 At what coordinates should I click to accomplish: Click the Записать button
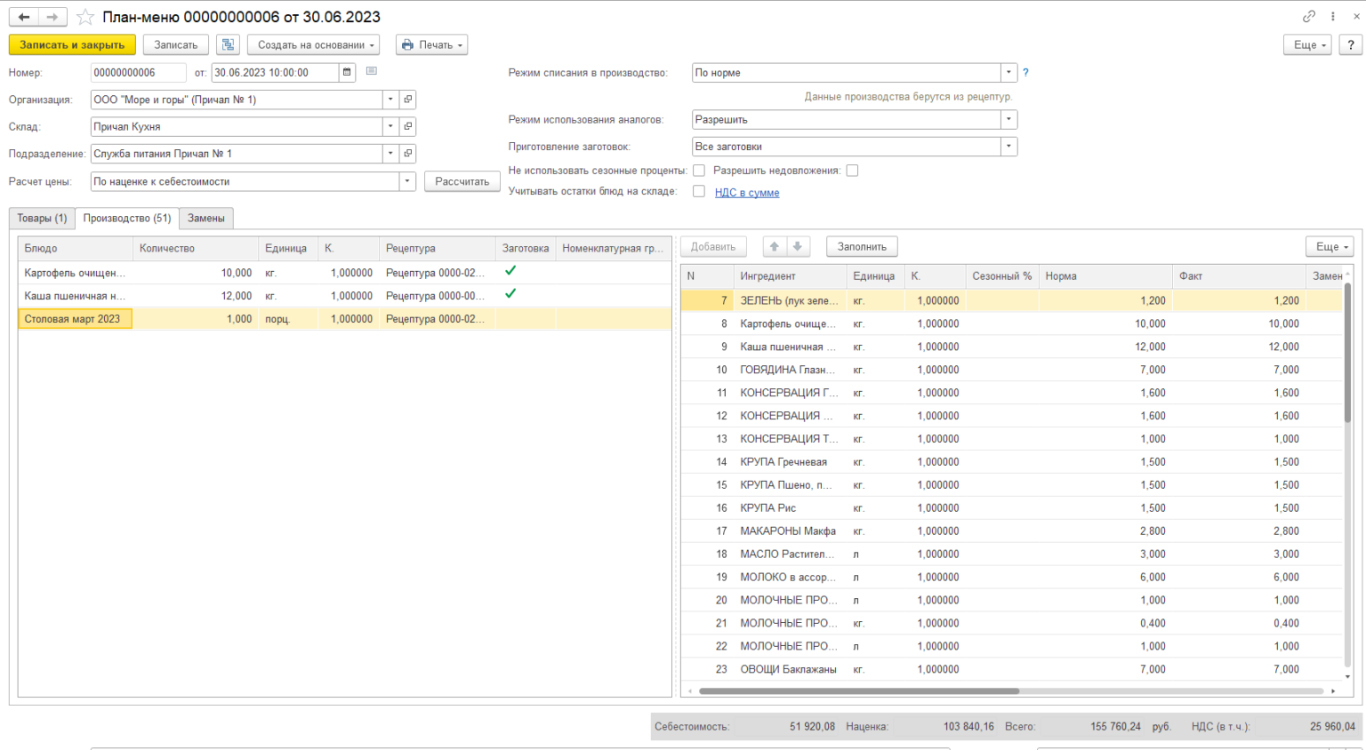coord(176,44)
